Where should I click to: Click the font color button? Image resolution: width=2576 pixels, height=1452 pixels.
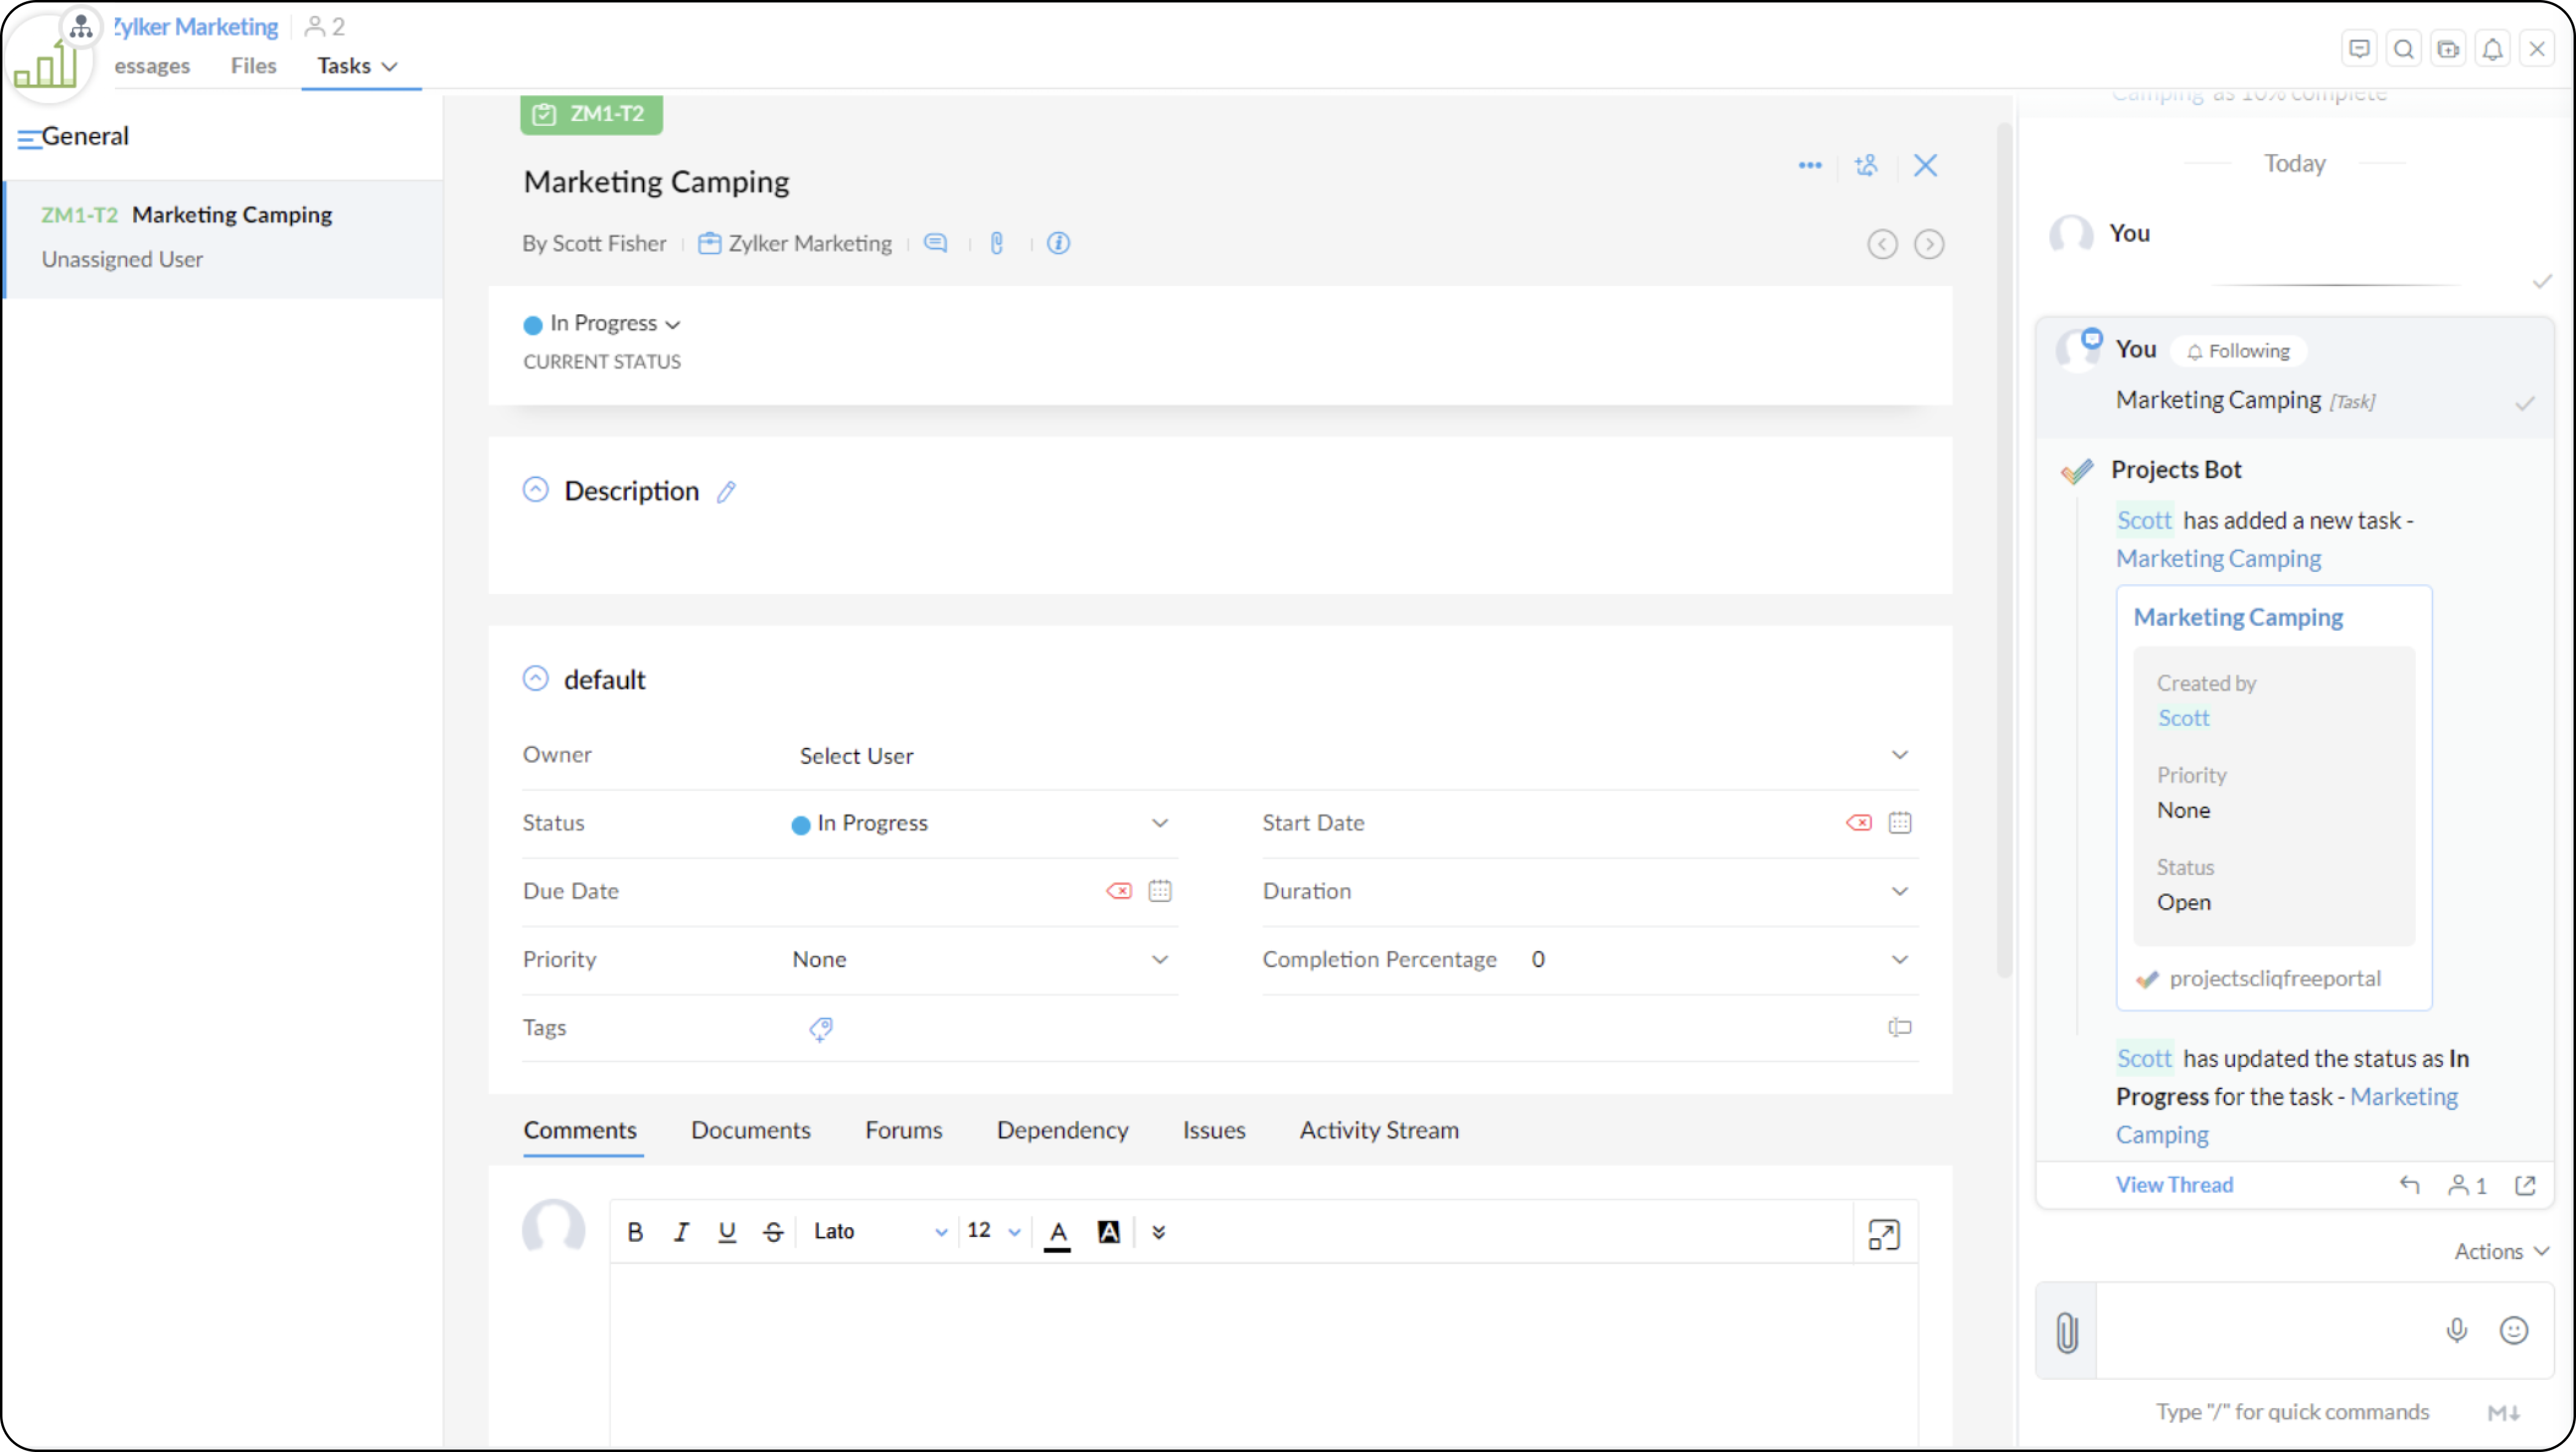point(1057,1232)
